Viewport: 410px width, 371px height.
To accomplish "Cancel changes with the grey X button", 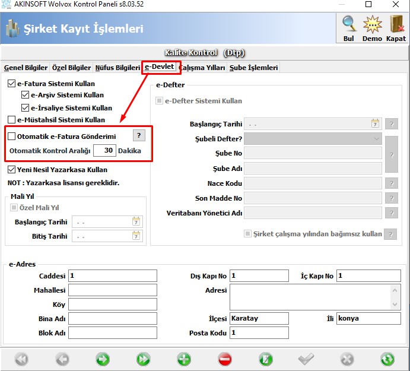I will pyautogui.click(x=347, y=359).
